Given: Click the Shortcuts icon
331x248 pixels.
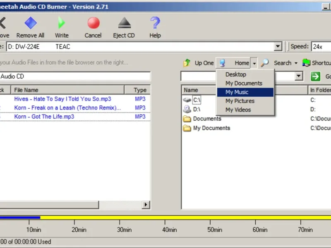Looking at the screenshot, I should tap(306, 63).
